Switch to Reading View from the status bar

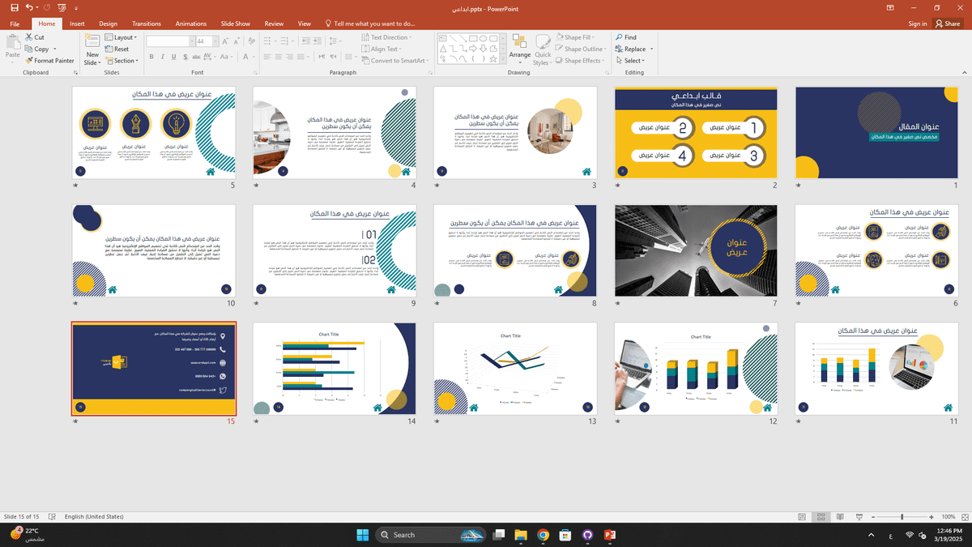tap(839, 516)
